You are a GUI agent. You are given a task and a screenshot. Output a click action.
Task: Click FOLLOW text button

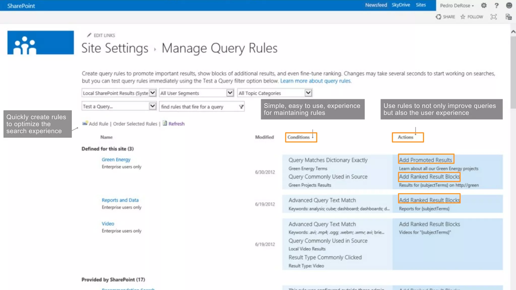[x=475, y=17]
